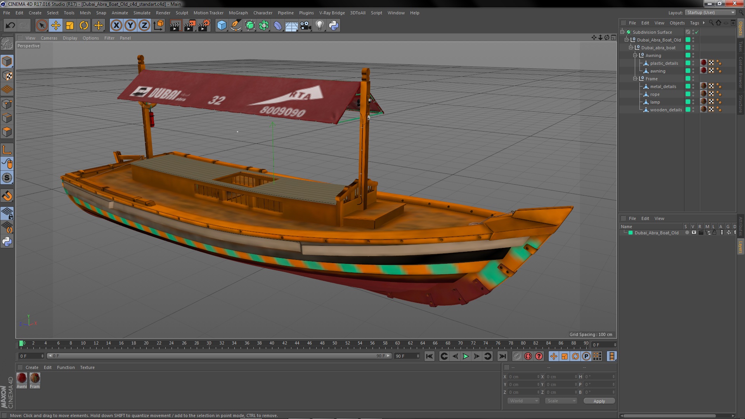Screen dimensions: 745x419
Task: Add a Light object
Action: coord(320,26)
